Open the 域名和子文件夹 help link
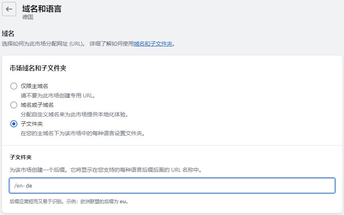The height and width of the screenshot is (215, 344). 153,44
